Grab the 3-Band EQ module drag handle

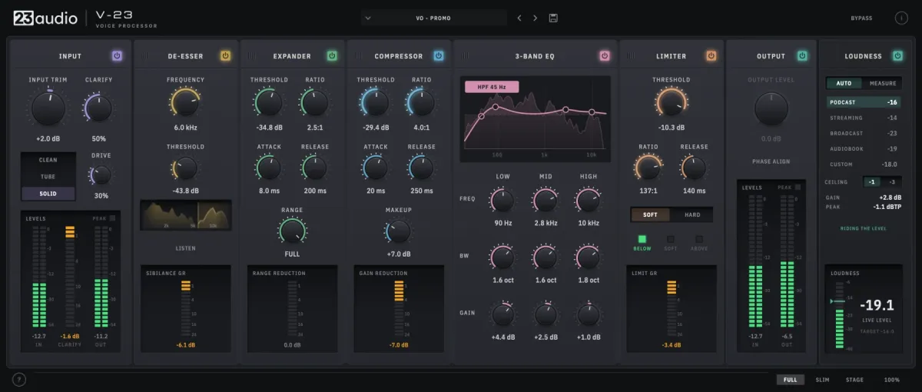coord(463,55)
